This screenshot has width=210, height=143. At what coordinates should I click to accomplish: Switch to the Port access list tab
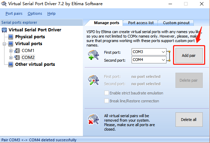point(140,23)
